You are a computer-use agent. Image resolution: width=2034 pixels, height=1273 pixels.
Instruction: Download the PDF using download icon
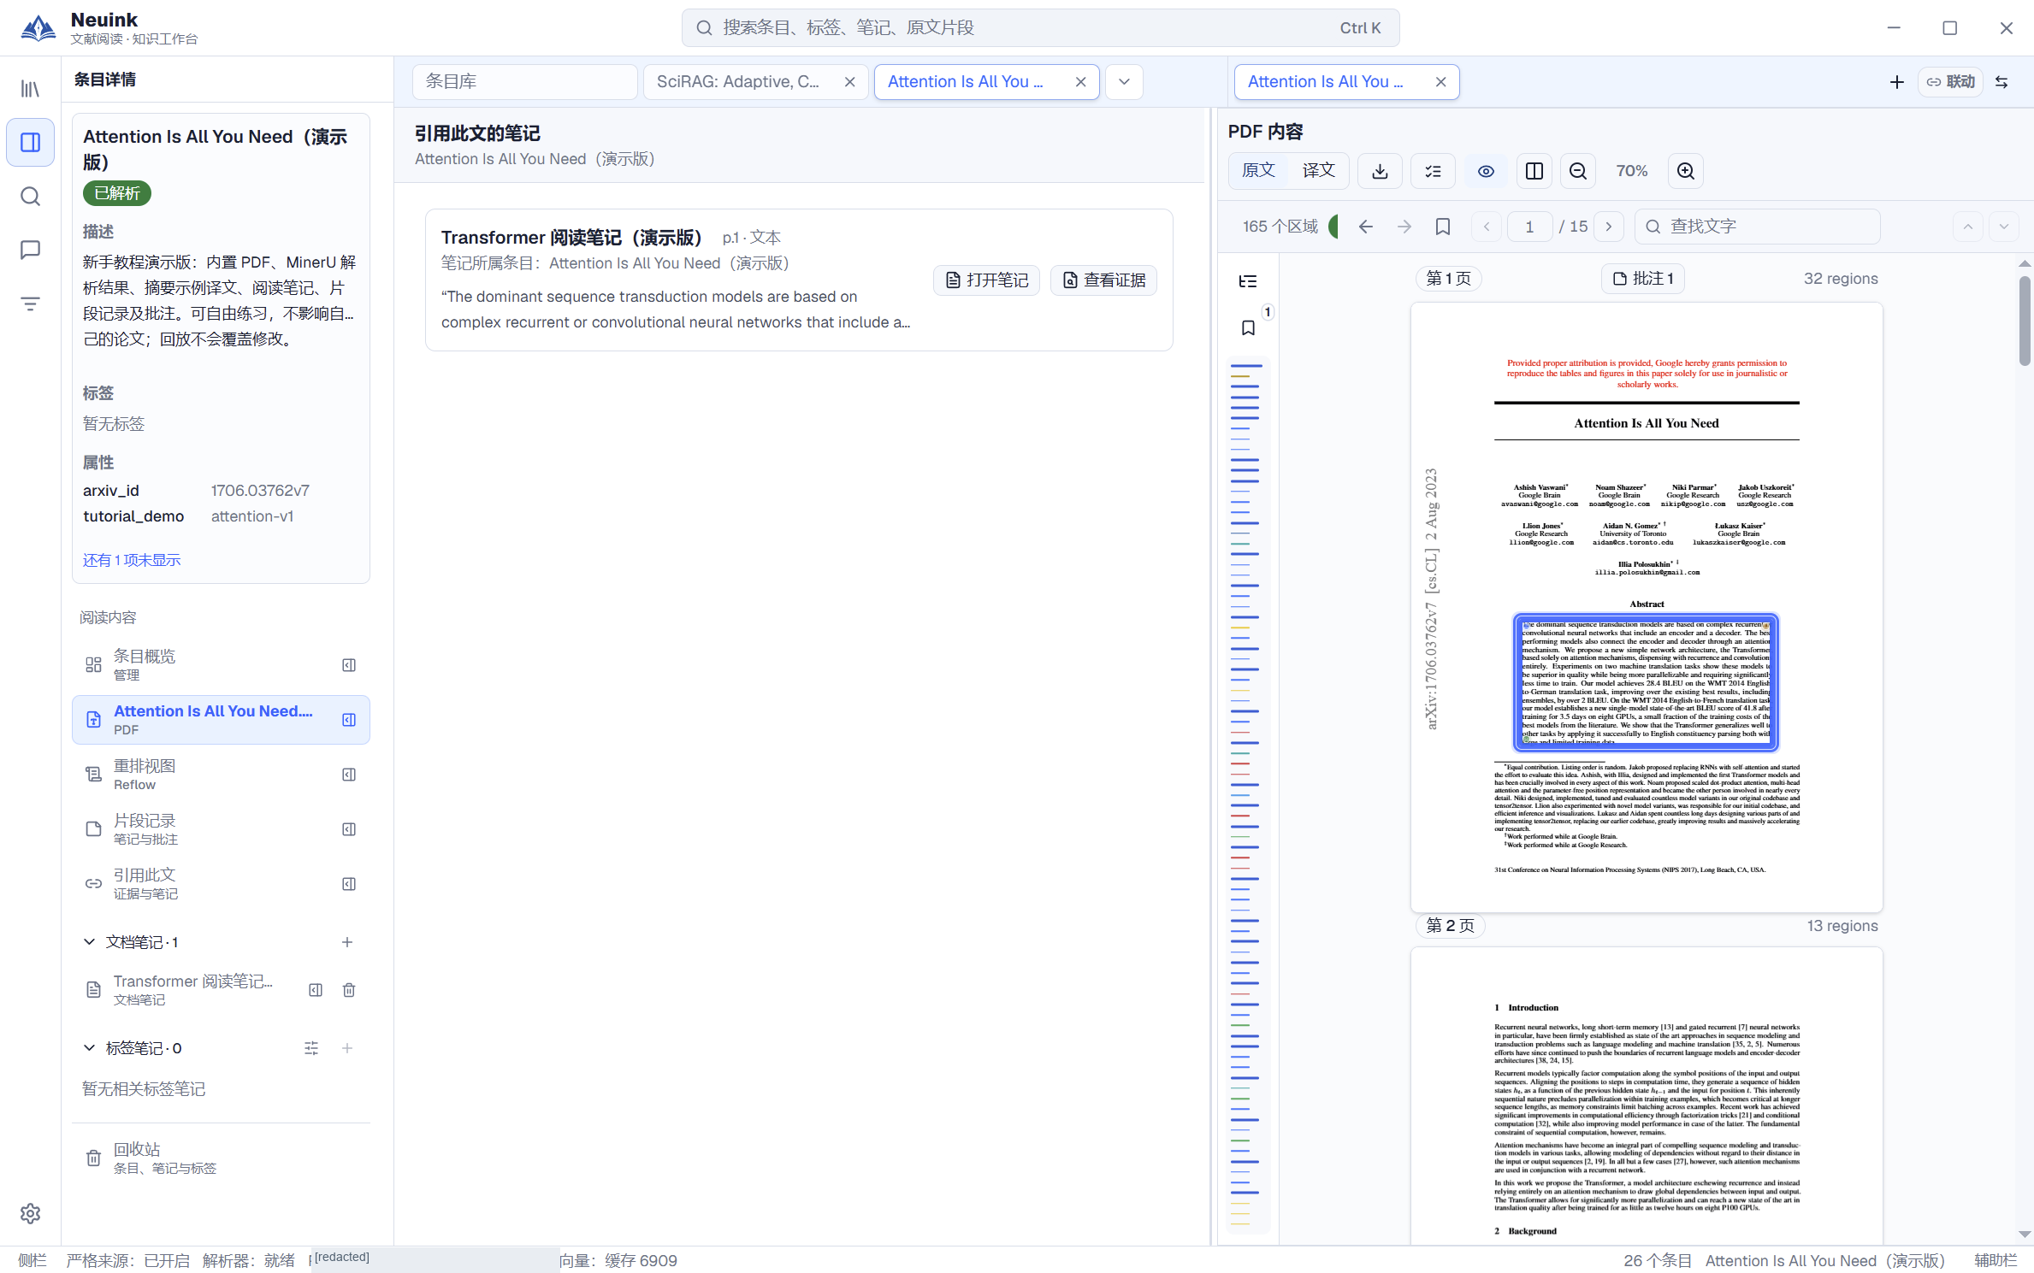[1380, 171]
